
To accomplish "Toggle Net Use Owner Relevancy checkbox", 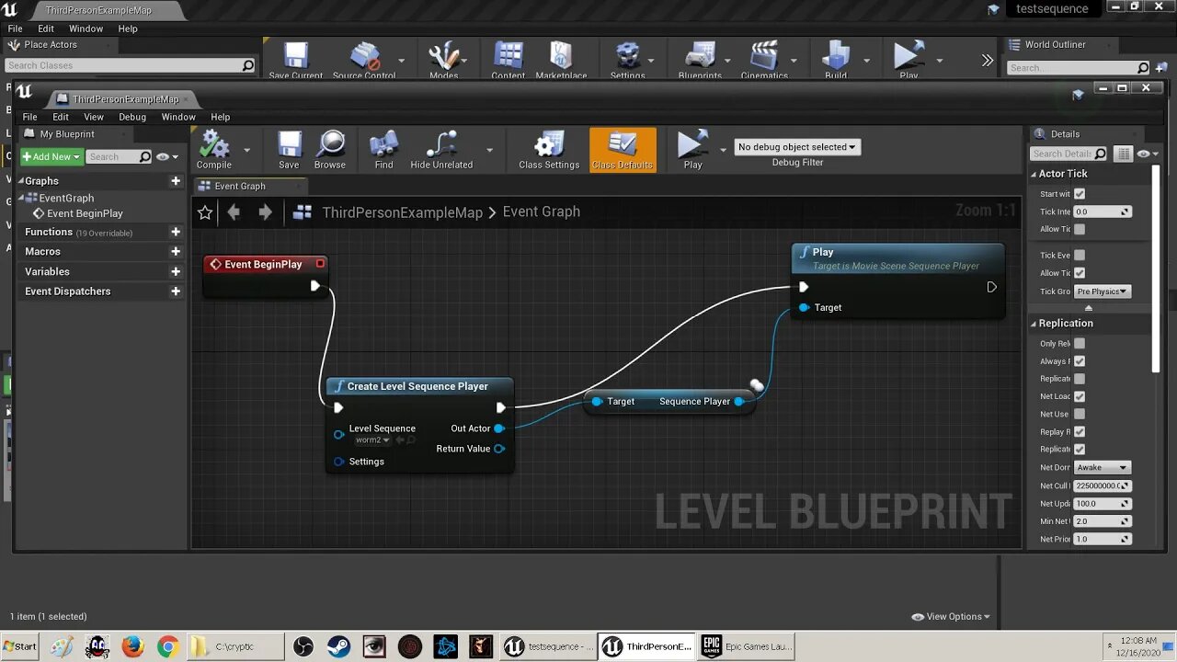I will pyautogui.click(x=1080, y=414).
